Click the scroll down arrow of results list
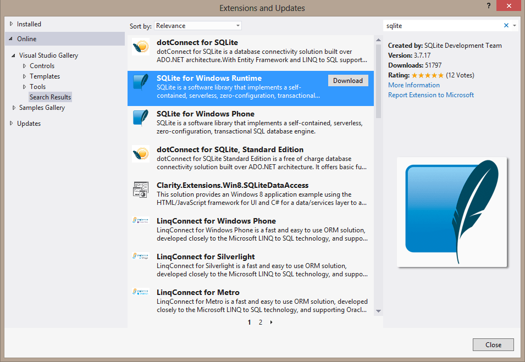 tap(378, 311)
